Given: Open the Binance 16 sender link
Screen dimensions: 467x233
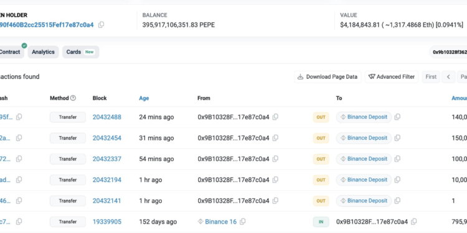Looking at the screenshot, I should click(220, 222).
